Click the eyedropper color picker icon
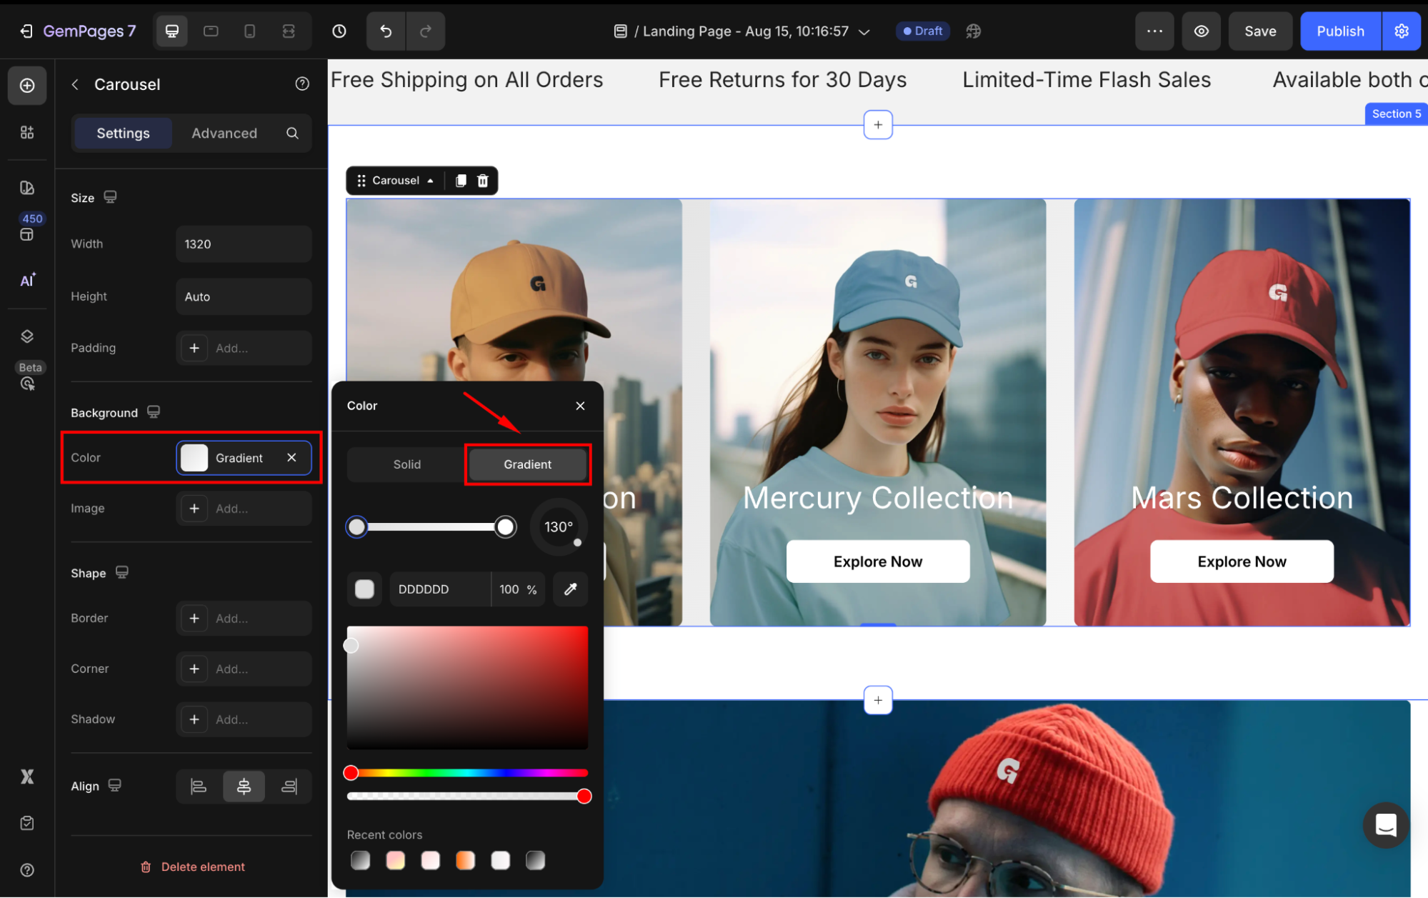 click(570, 589)
